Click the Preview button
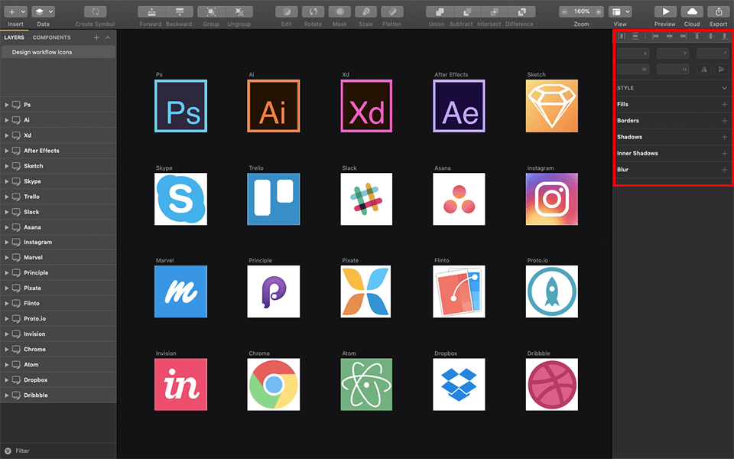This screenshot has width=734, height=459. point(664,13)
